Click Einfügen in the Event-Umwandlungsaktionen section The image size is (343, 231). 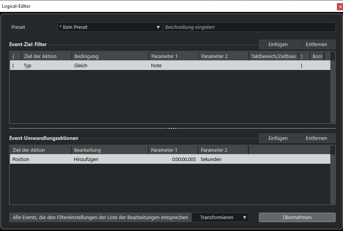click(278, 138)
